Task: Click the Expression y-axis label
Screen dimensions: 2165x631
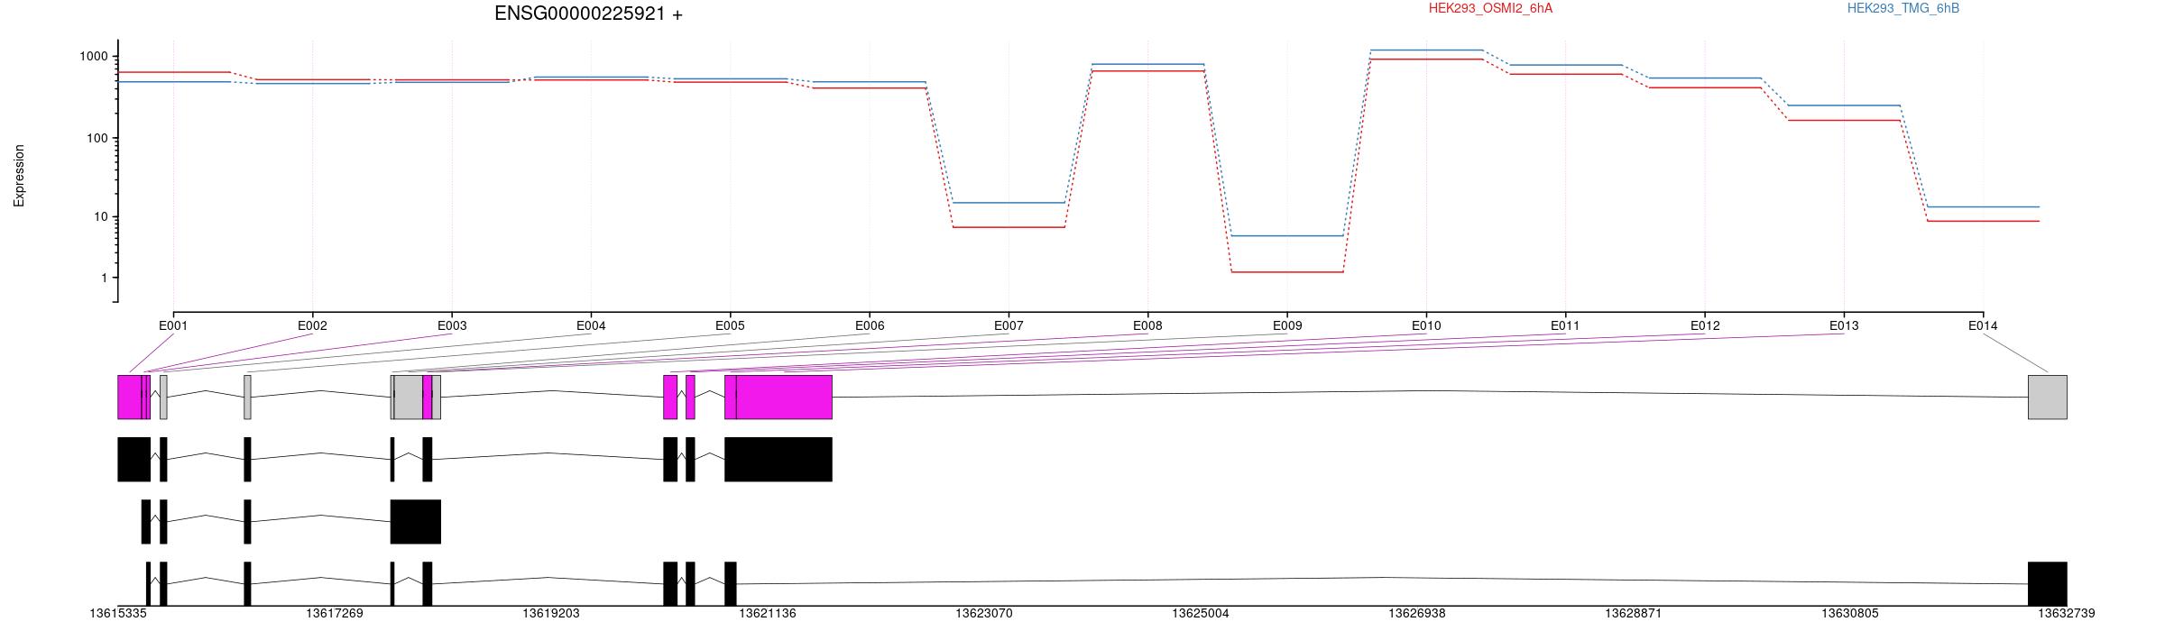Action: tap(19, 176)
